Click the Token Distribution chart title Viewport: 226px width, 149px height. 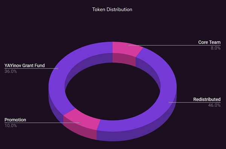[x=112, y=9]
